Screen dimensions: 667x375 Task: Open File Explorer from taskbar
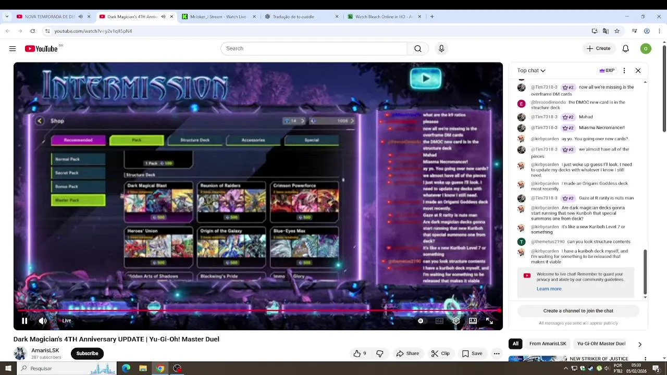coord(143,369)
